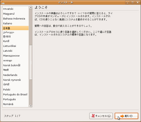Maximize the インストール window
The image size is (141, 122).
tap(133, 2)
